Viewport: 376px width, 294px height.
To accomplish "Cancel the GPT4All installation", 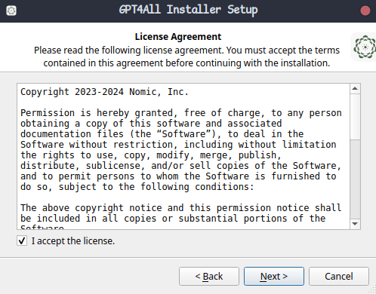I will click(339, 276).
